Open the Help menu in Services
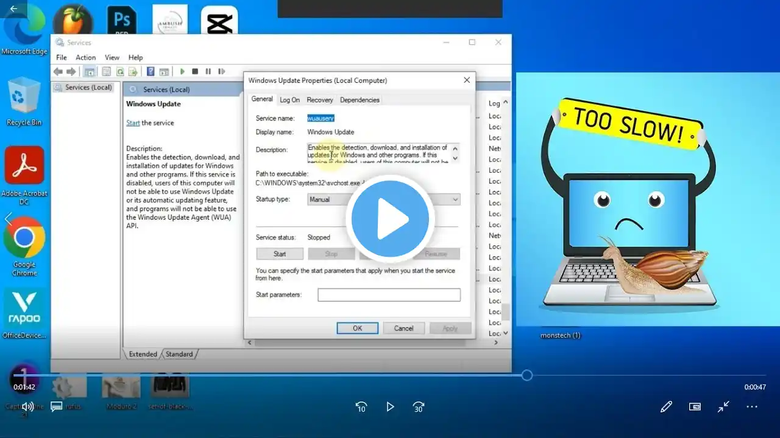 tap(135, 58)
